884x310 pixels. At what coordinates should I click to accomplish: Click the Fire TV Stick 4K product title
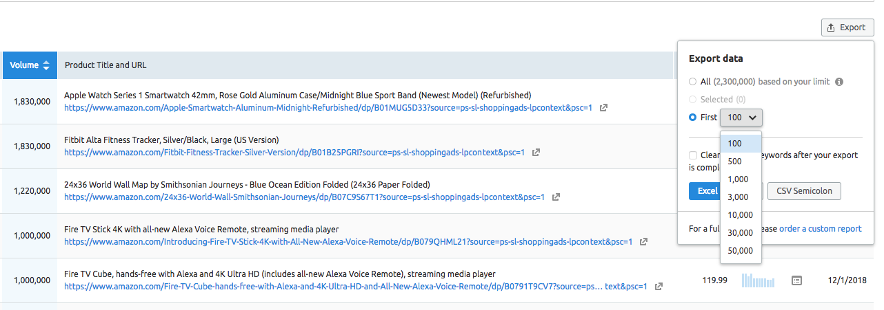201,229
